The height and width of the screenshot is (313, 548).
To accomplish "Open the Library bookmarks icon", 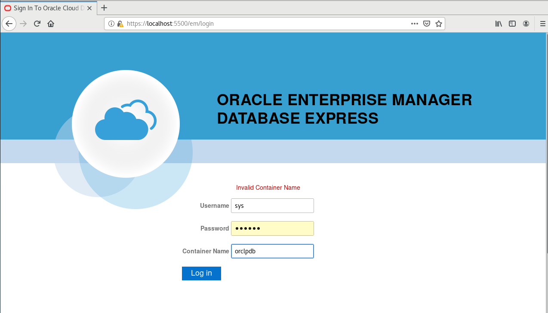I will point(499,24).
